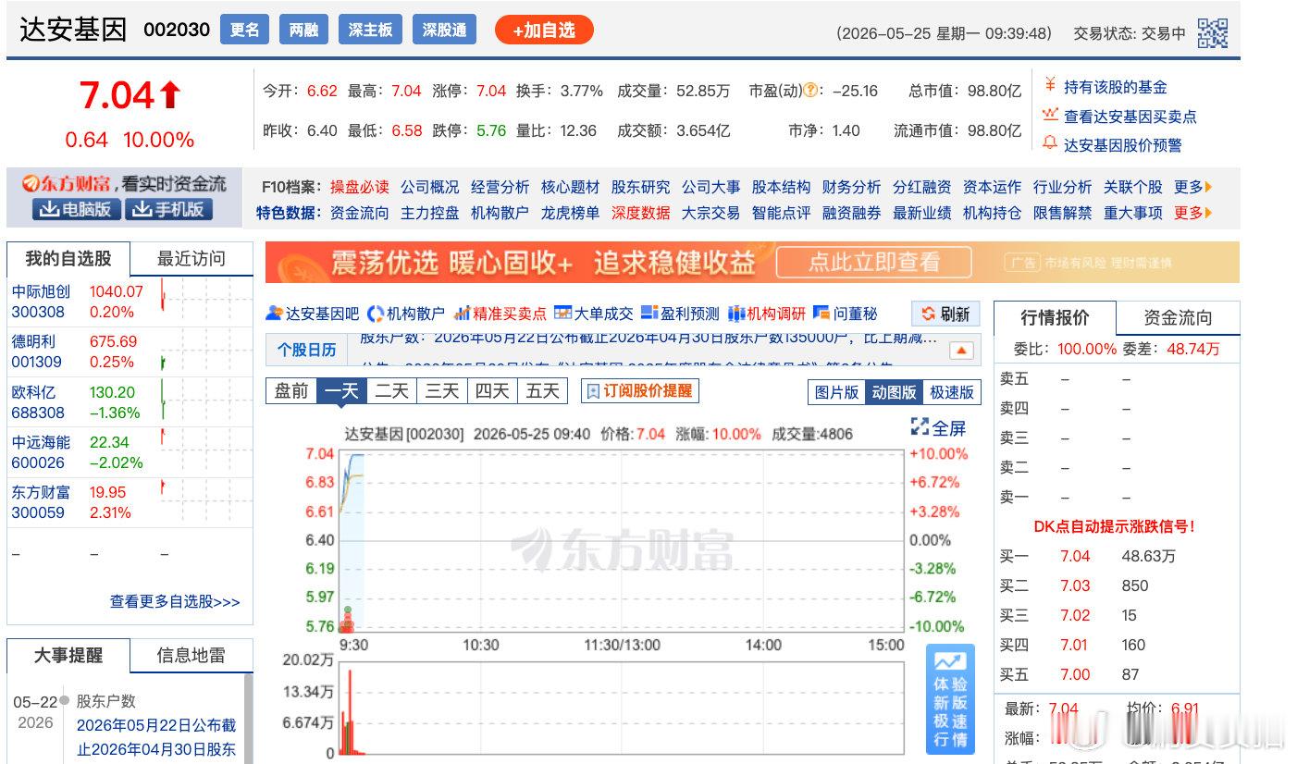Click the 买一 price 7.04

(1075, 556)
